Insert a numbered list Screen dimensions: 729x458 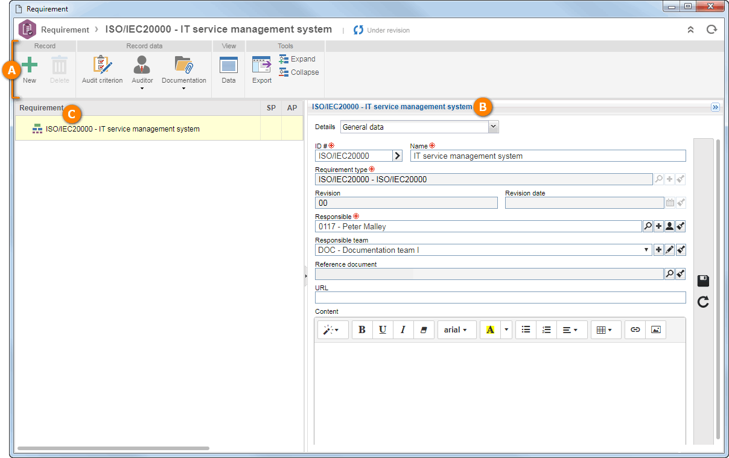coord(546,330)
